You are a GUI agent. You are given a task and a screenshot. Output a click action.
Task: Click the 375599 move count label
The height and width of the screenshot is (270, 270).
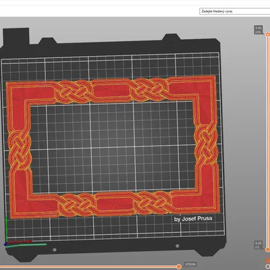click(190, 265)
